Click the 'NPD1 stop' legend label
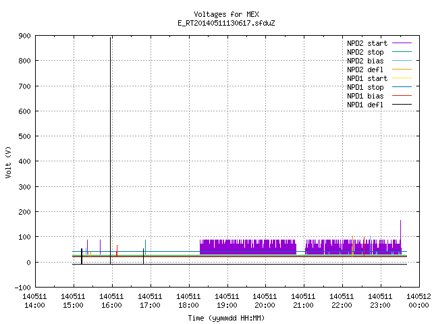This screenshot has height=324, width=432. click(365, 87)
